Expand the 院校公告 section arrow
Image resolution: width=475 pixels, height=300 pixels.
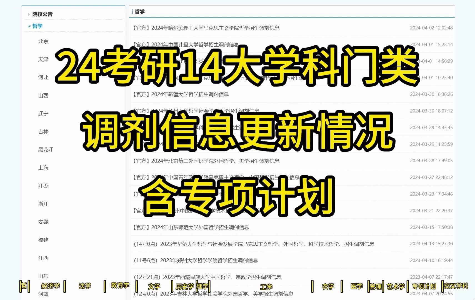(x=29, y=14)
